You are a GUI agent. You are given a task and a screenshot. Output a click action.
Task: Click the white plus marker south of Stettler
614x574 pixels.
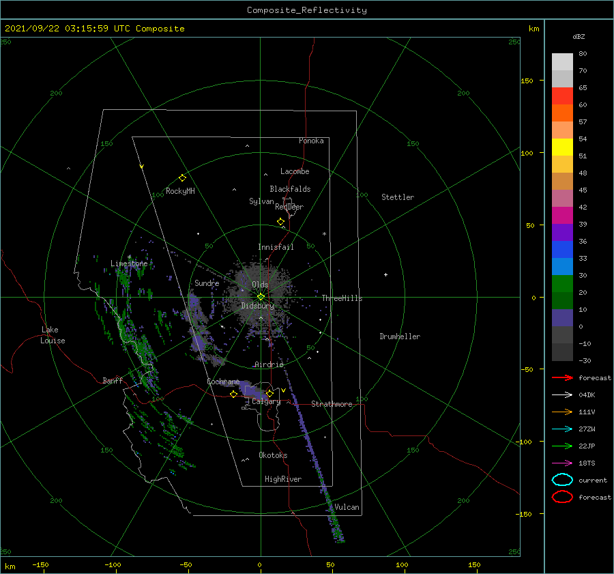[x=385, y=274]
